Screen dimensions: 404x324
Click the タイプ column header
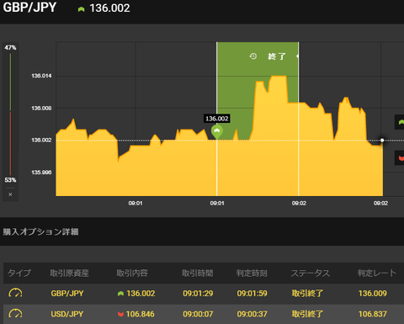click(19, 273)
